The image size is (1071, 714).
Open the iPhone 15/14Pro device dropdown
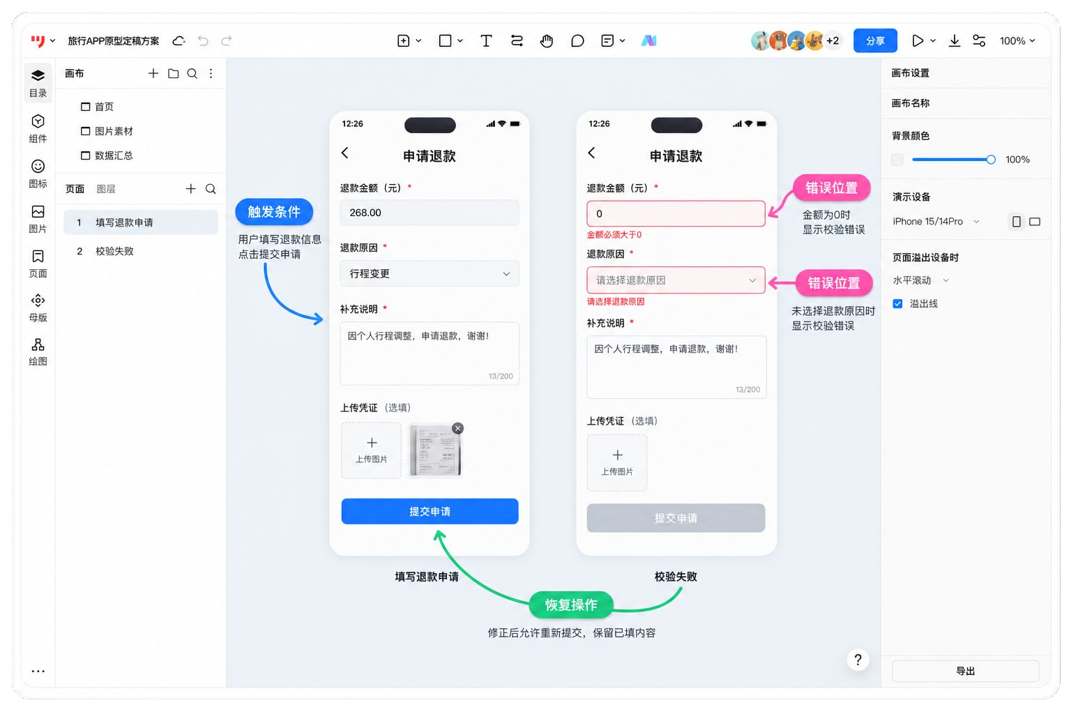[x=936, y=222]
